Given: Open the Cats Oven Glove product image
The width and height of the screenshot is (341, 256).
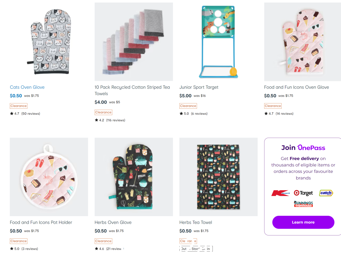Looking at the screenshot, I should 49,42.
